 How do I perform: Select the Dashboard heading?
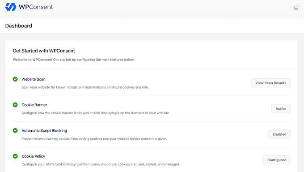(19, 26)
